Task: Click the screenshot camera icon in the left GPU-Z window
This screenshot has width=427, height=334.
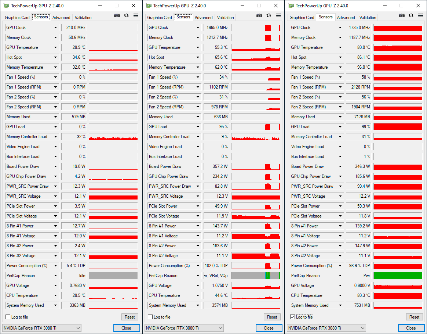Action: [x=117, y=15]
